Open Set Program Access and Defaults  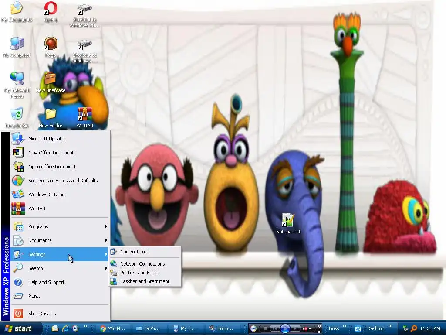pos(60,181)
